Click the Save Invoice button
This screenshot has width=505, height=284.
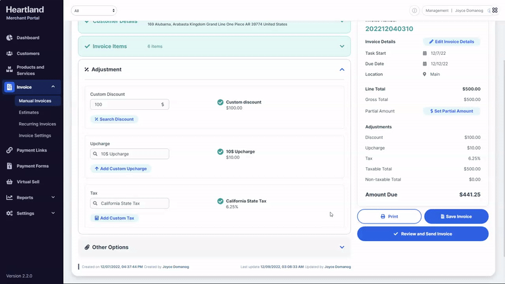456,216
